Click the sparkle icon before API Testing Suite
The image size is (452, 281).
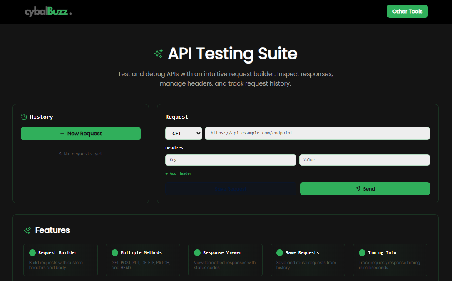pyautogui.click(x=158, y=54)
